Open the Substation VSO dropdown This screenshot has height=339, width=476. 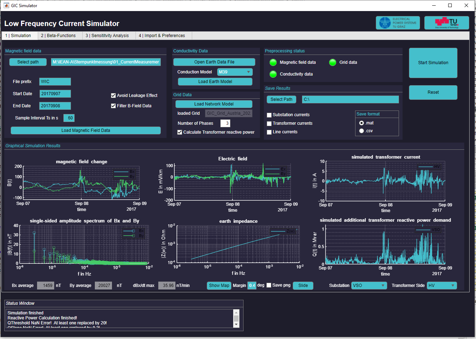pyautogui.click(x=369, y=286)
